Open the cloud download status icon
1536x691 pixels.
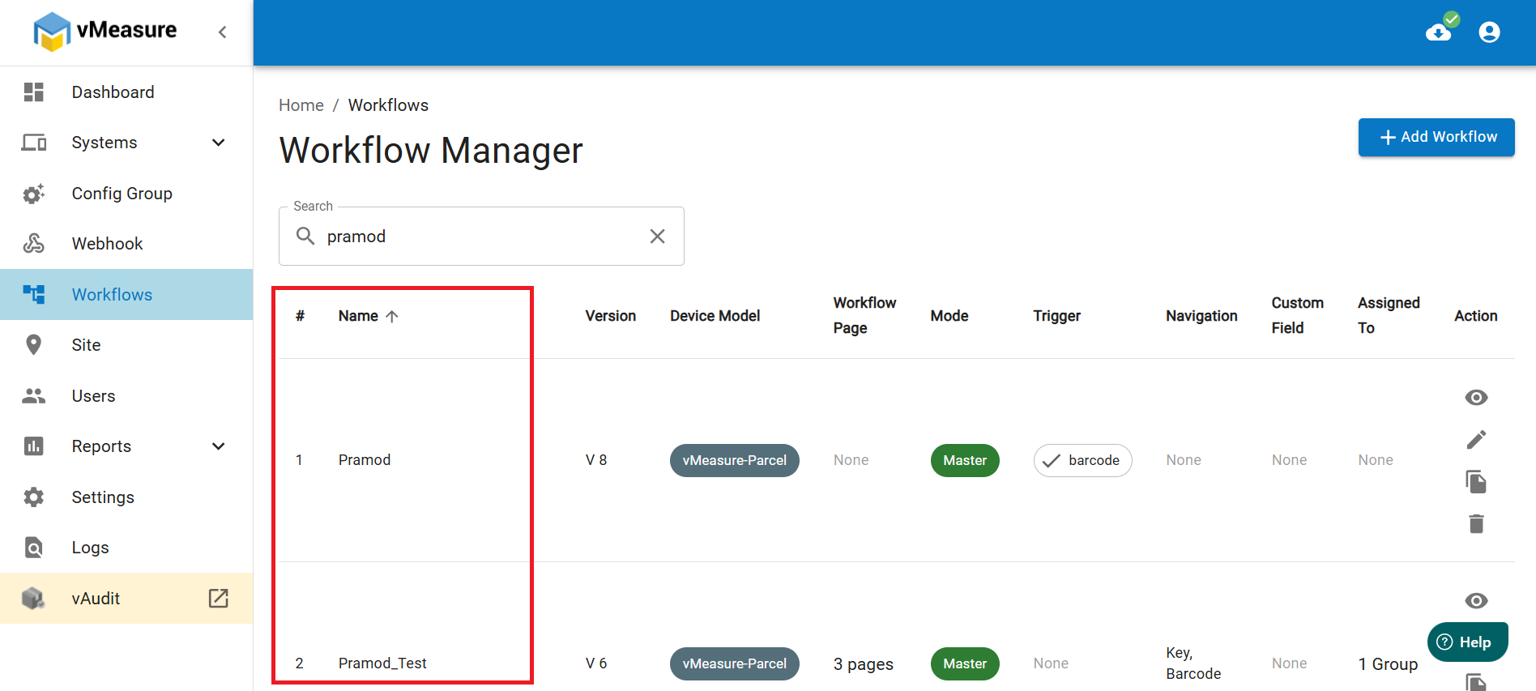[1440, 31]
